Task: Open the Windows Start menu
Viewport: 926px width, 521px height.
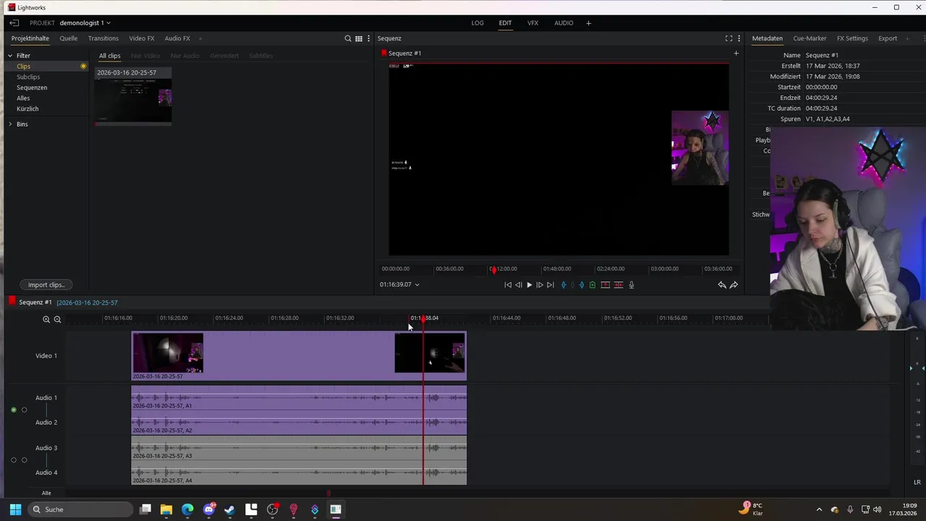Action: (x=15, y=509)
